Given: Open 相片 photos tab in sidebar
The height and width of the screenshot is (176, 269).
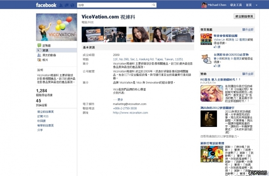Looking at the screenshot, I should pos(45,60).
